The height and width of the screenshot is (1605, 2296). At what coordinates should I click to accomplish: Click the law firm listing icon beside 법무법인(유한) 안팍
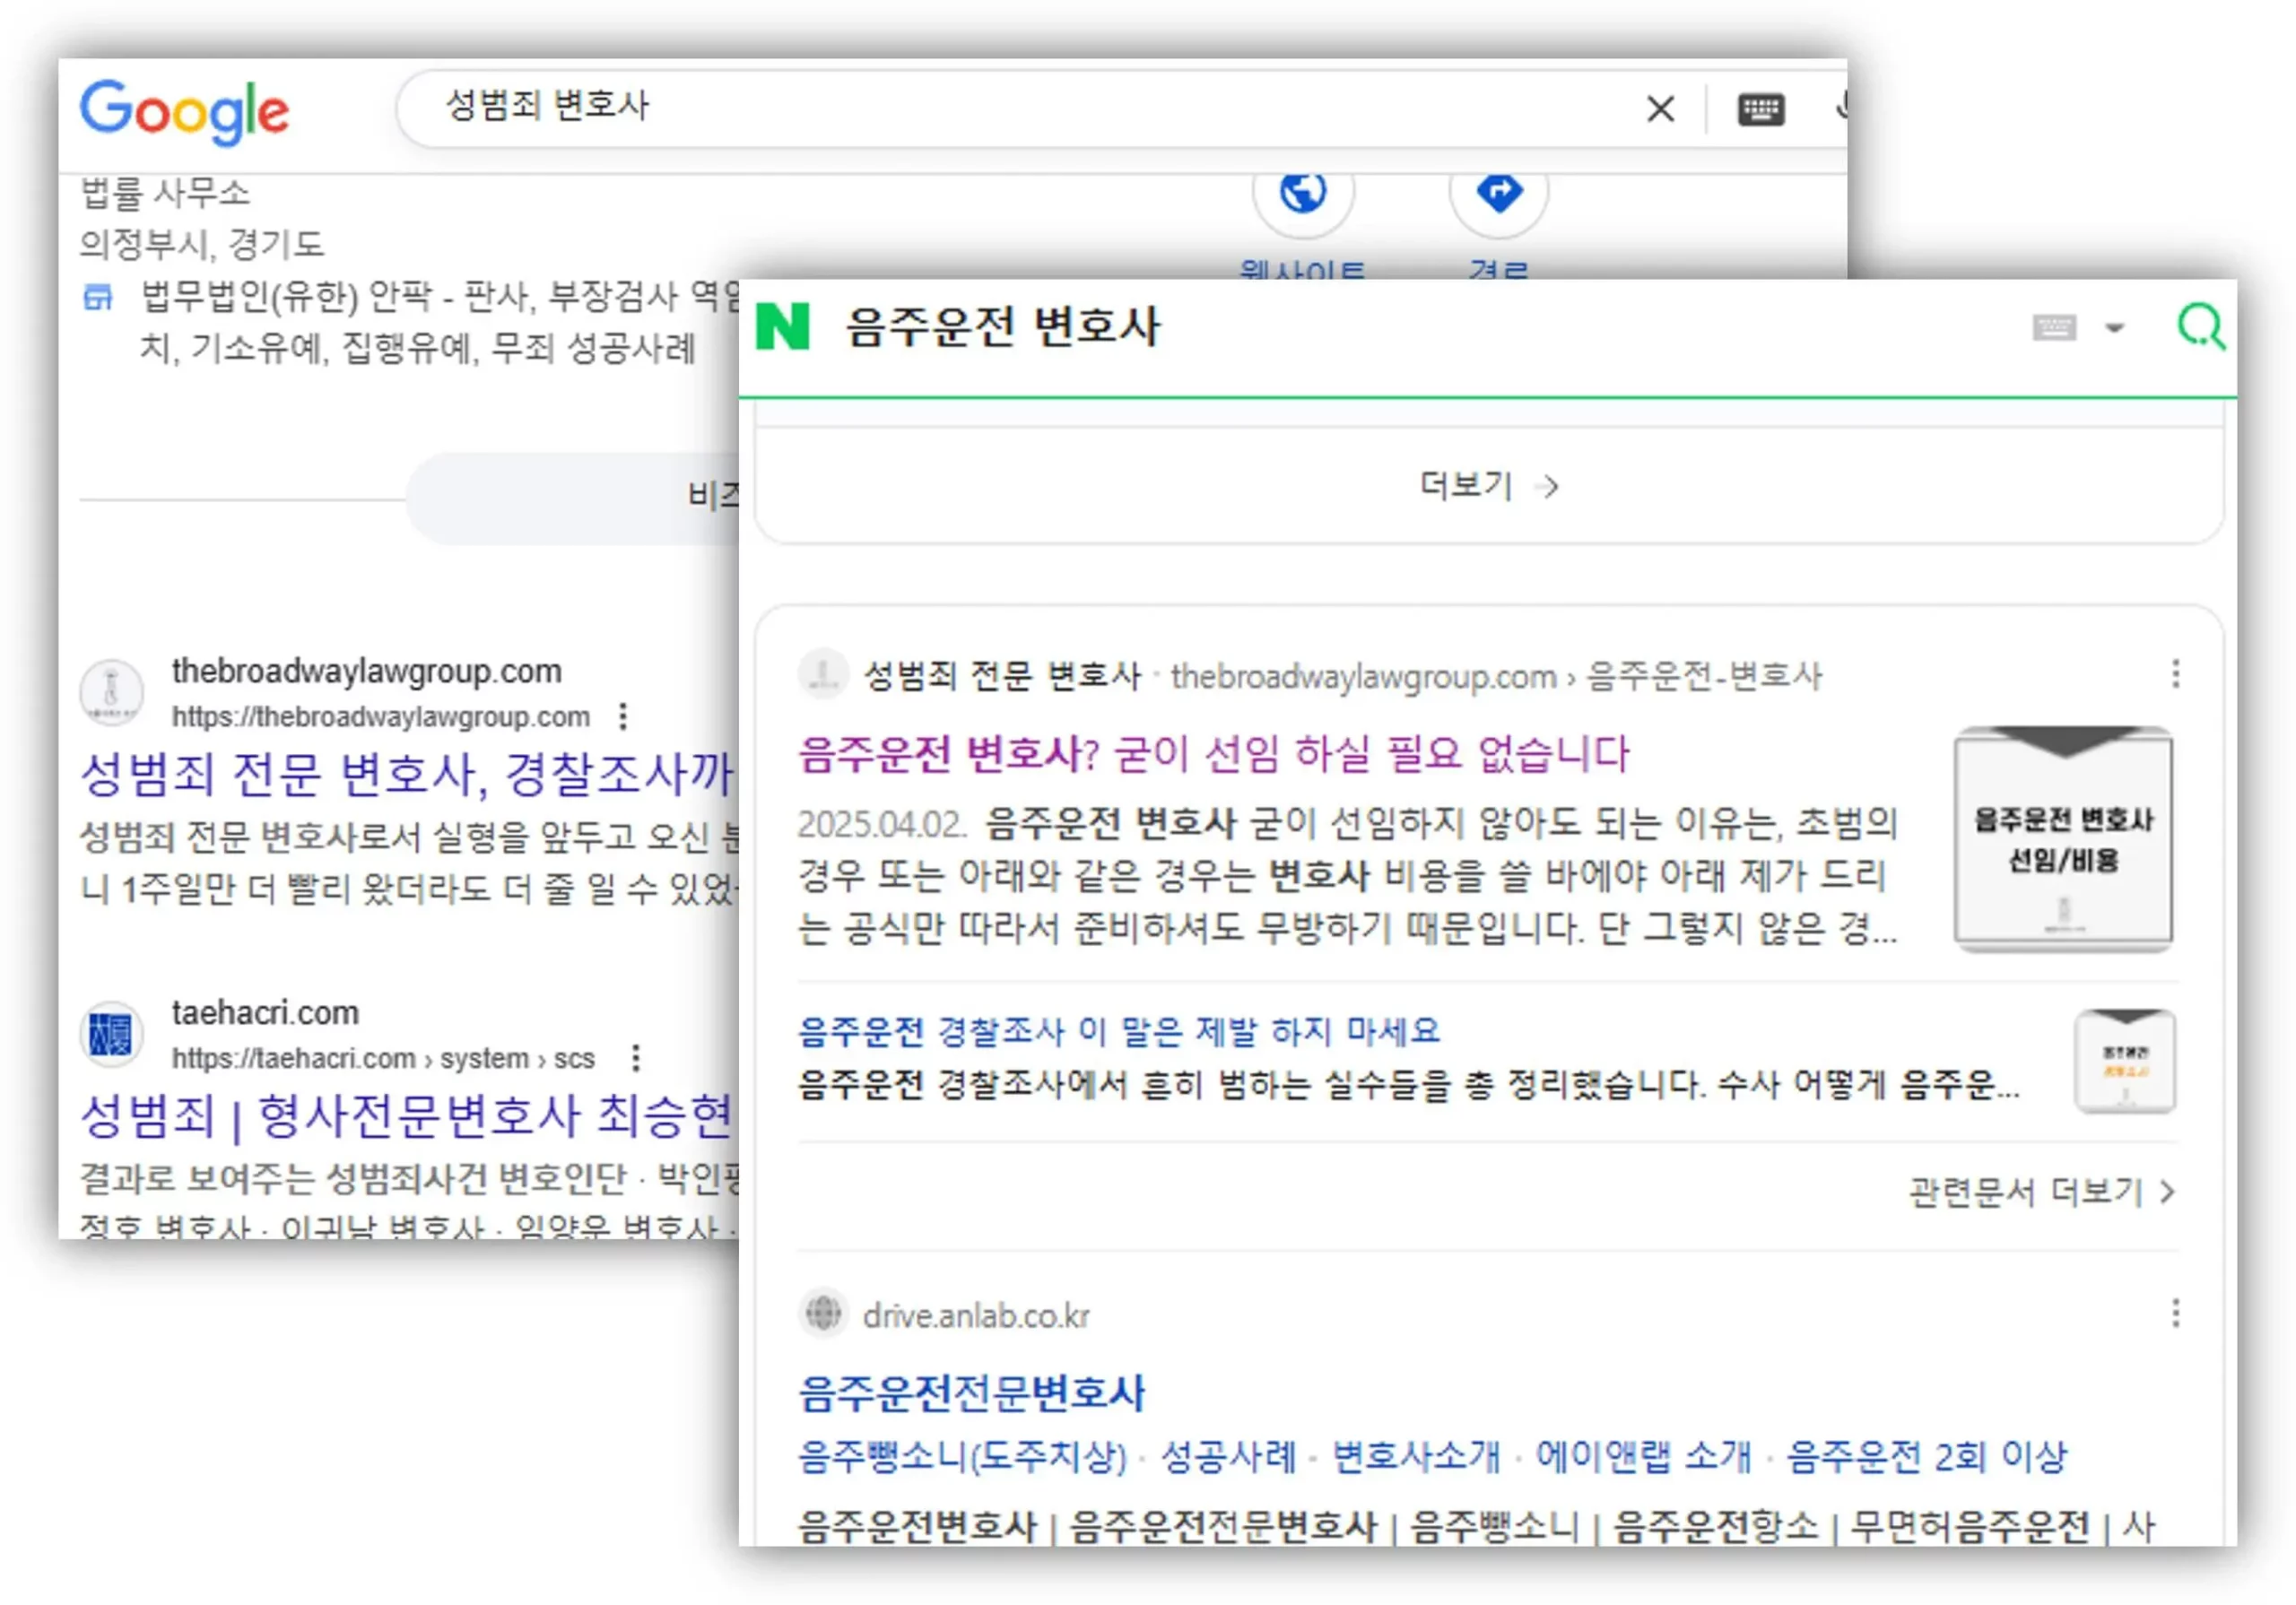coord(98,297)
